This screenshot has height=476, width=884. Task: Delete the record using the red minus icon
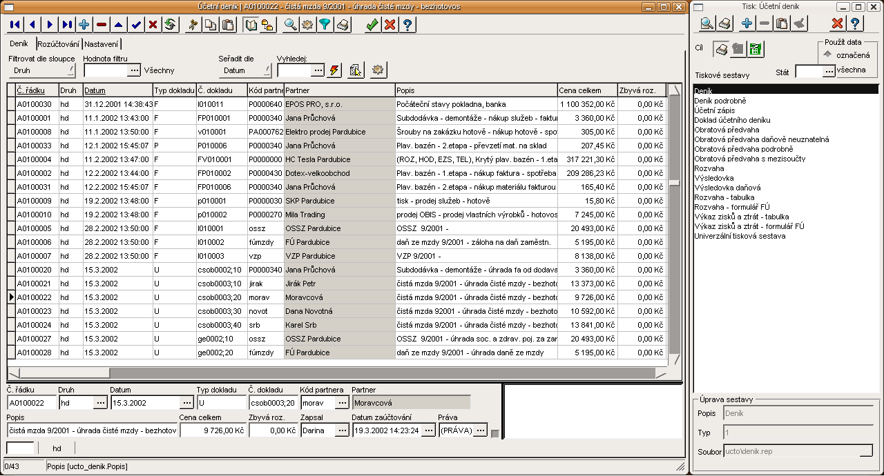[102, 25]
